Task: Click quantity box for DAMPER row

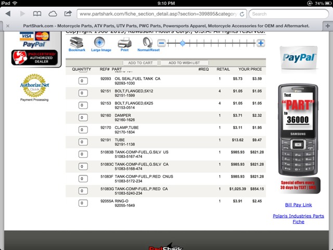Action: click(83, 118)
